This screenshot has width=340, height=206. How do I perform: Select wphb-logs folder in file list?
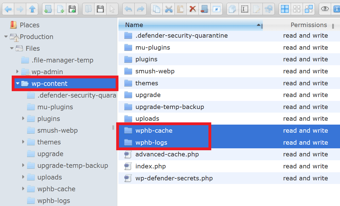click(x=229, y=142)
